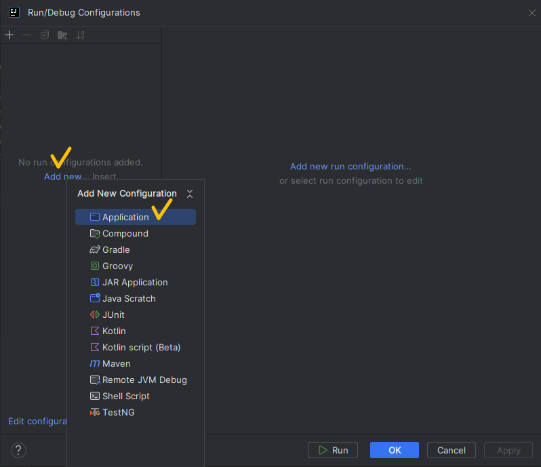Select Remote JVM Debug entry
The width and height of the screenshot is (541, 467).
point(136,380)
